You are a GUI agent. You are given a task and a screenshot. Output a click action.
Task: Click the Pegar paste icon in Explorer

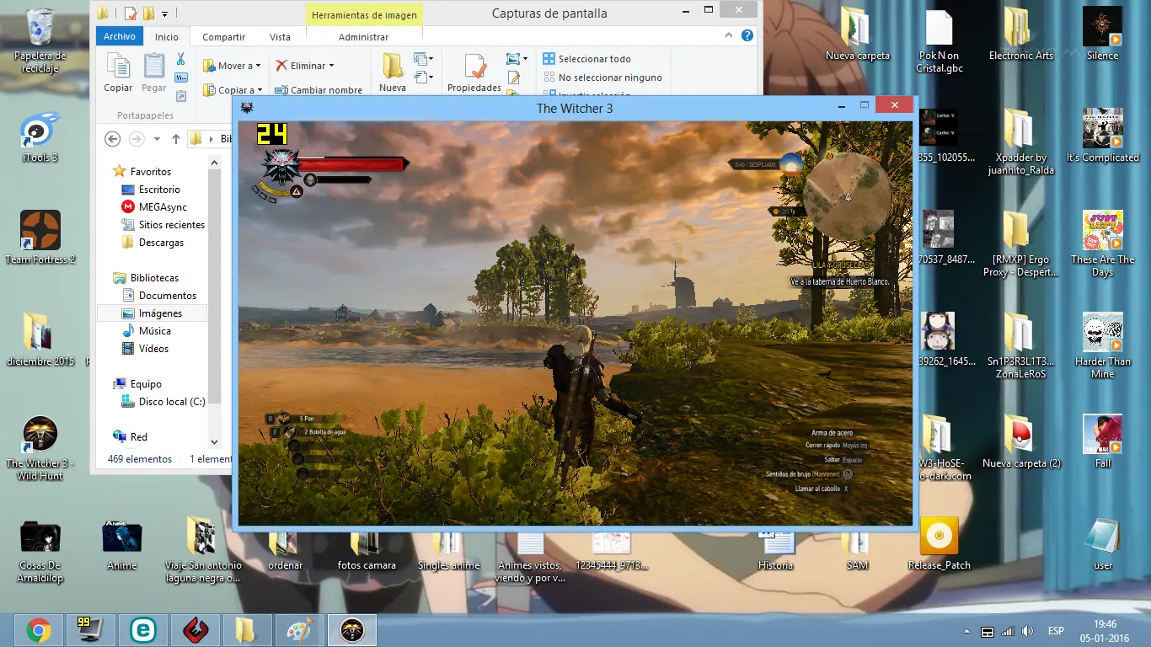tap(154, 67)
